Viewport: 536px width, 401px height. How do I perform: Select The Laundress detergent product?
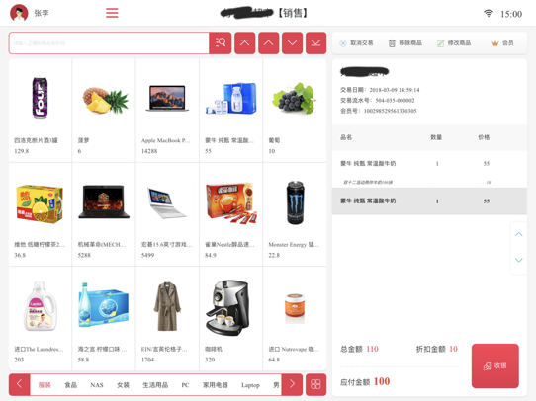[x=40, y=318]
